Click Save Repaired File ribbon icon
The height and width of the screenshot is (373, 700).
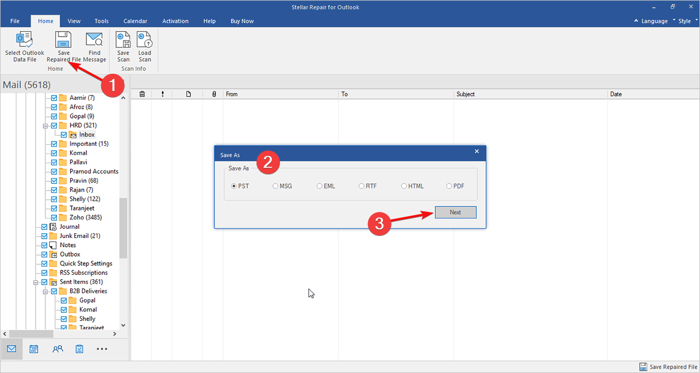[63, 40]
